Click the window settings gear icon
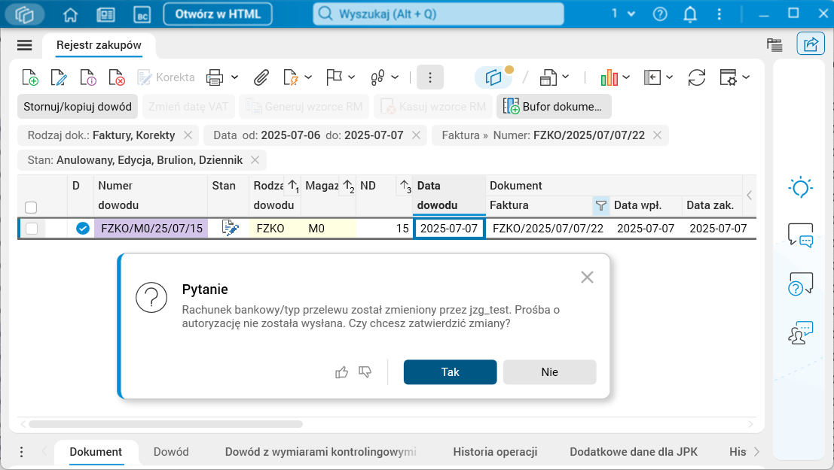 pos(728,77)
